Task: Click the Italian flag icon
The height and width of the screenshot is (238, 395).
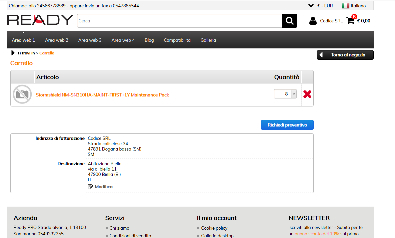Action: [345, 6]
